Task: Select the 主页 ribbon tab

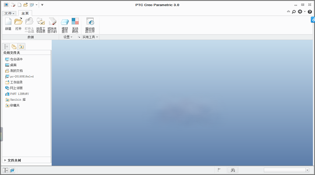Action: tap(25, 13)
